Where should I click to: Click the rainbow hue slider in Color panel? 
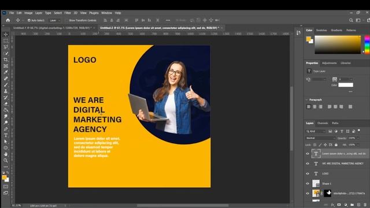pos(367,45)
